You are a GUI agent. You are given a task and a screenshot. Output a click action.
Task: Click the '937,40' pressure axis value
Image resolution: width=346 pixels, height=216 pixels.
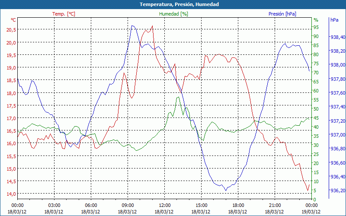(338, 107)
